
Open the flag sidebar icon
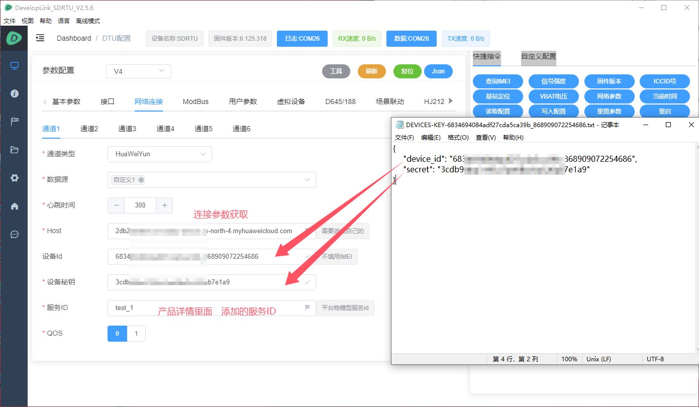click(14, 122)
